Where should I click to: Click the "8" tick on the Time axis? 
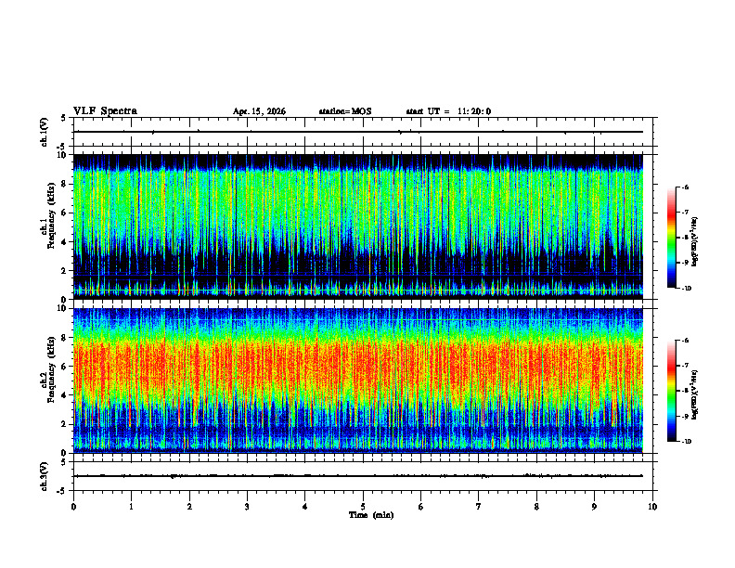click(536, 507)
